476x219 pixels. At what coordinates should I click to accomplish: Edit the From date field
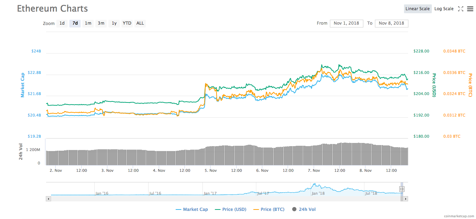pos(346,23)
